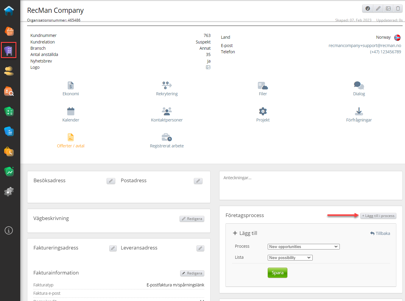This screenshot has width=405, height=301.
Task: Open the Ekonomi section
Action: 71,89
